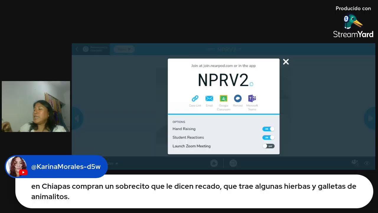Disable the Student Reactions switch

pos(268,138)
